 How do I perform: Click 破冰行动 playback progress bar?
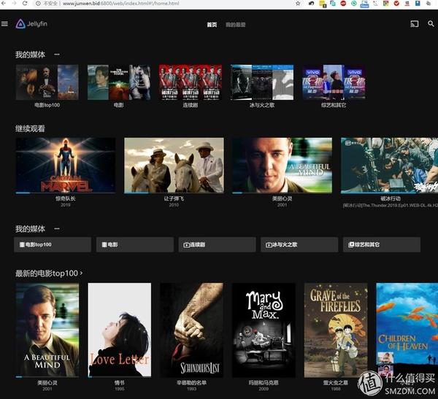[x=389, y=193]
